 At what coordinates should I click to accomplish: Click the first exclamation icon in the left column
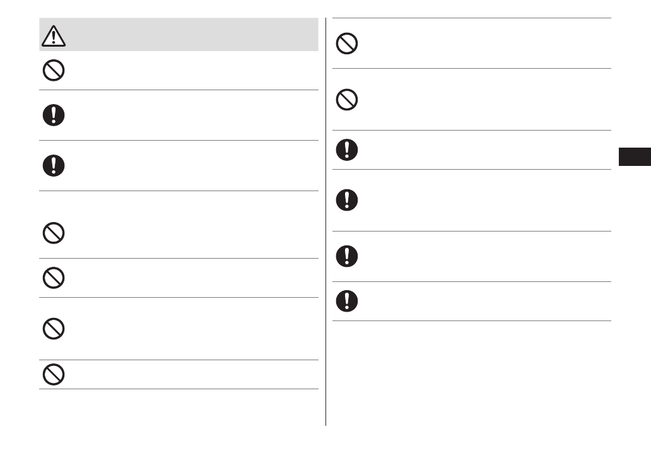click(x=53, y=115)
